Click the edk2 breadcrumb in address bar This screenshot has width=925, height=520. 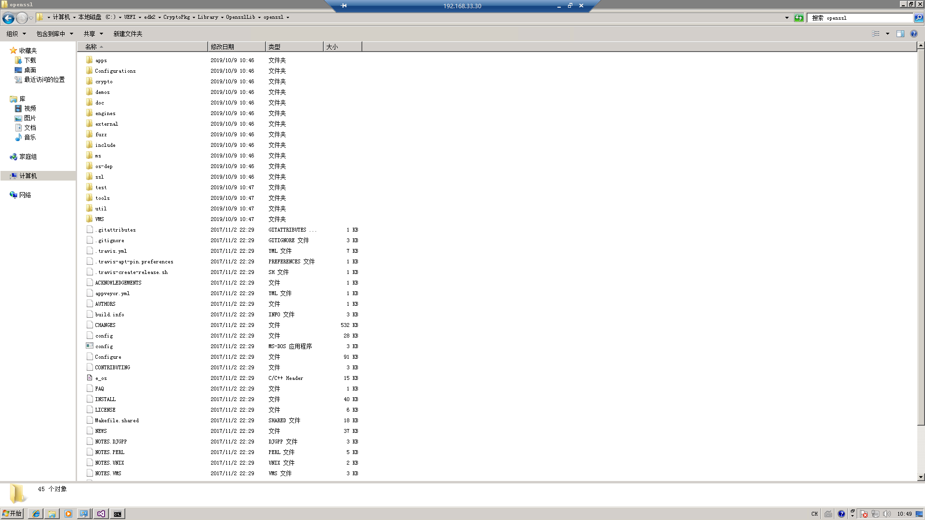click(x=149, y=17)
